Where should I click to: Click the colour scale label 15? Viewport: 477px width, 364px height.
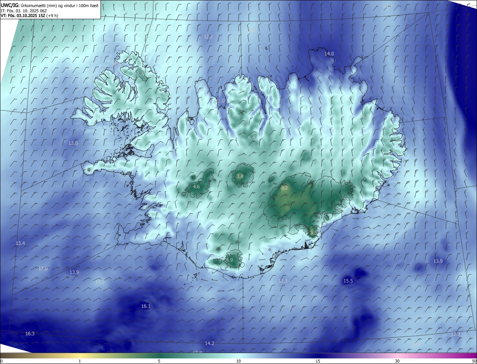click(x=318, y=361)
